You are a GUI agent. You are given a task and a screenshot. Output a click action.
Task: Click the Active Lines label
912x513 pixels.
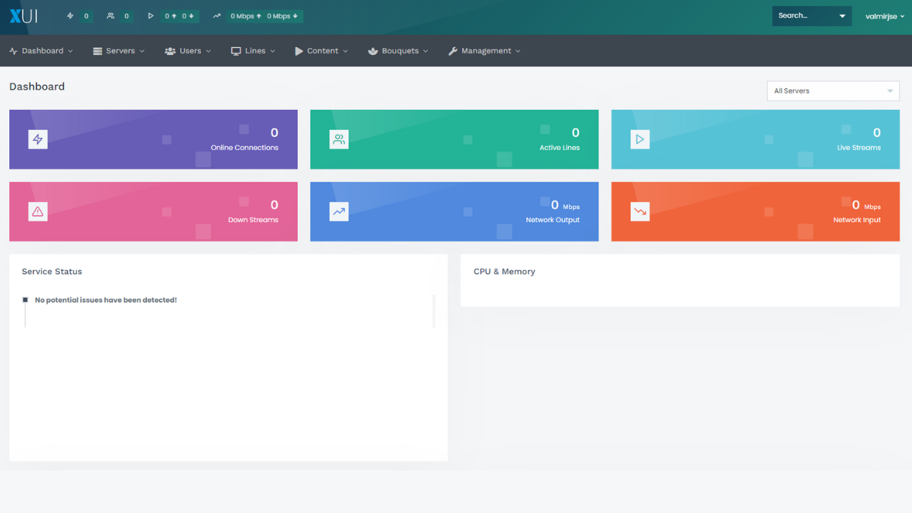(x=559, y=147)
